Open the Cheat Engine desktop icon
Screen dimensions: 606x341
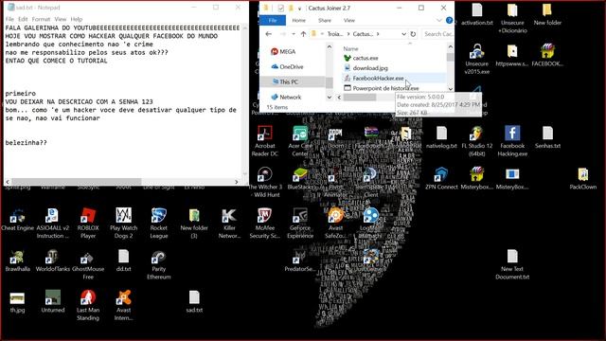coord(17,221)
